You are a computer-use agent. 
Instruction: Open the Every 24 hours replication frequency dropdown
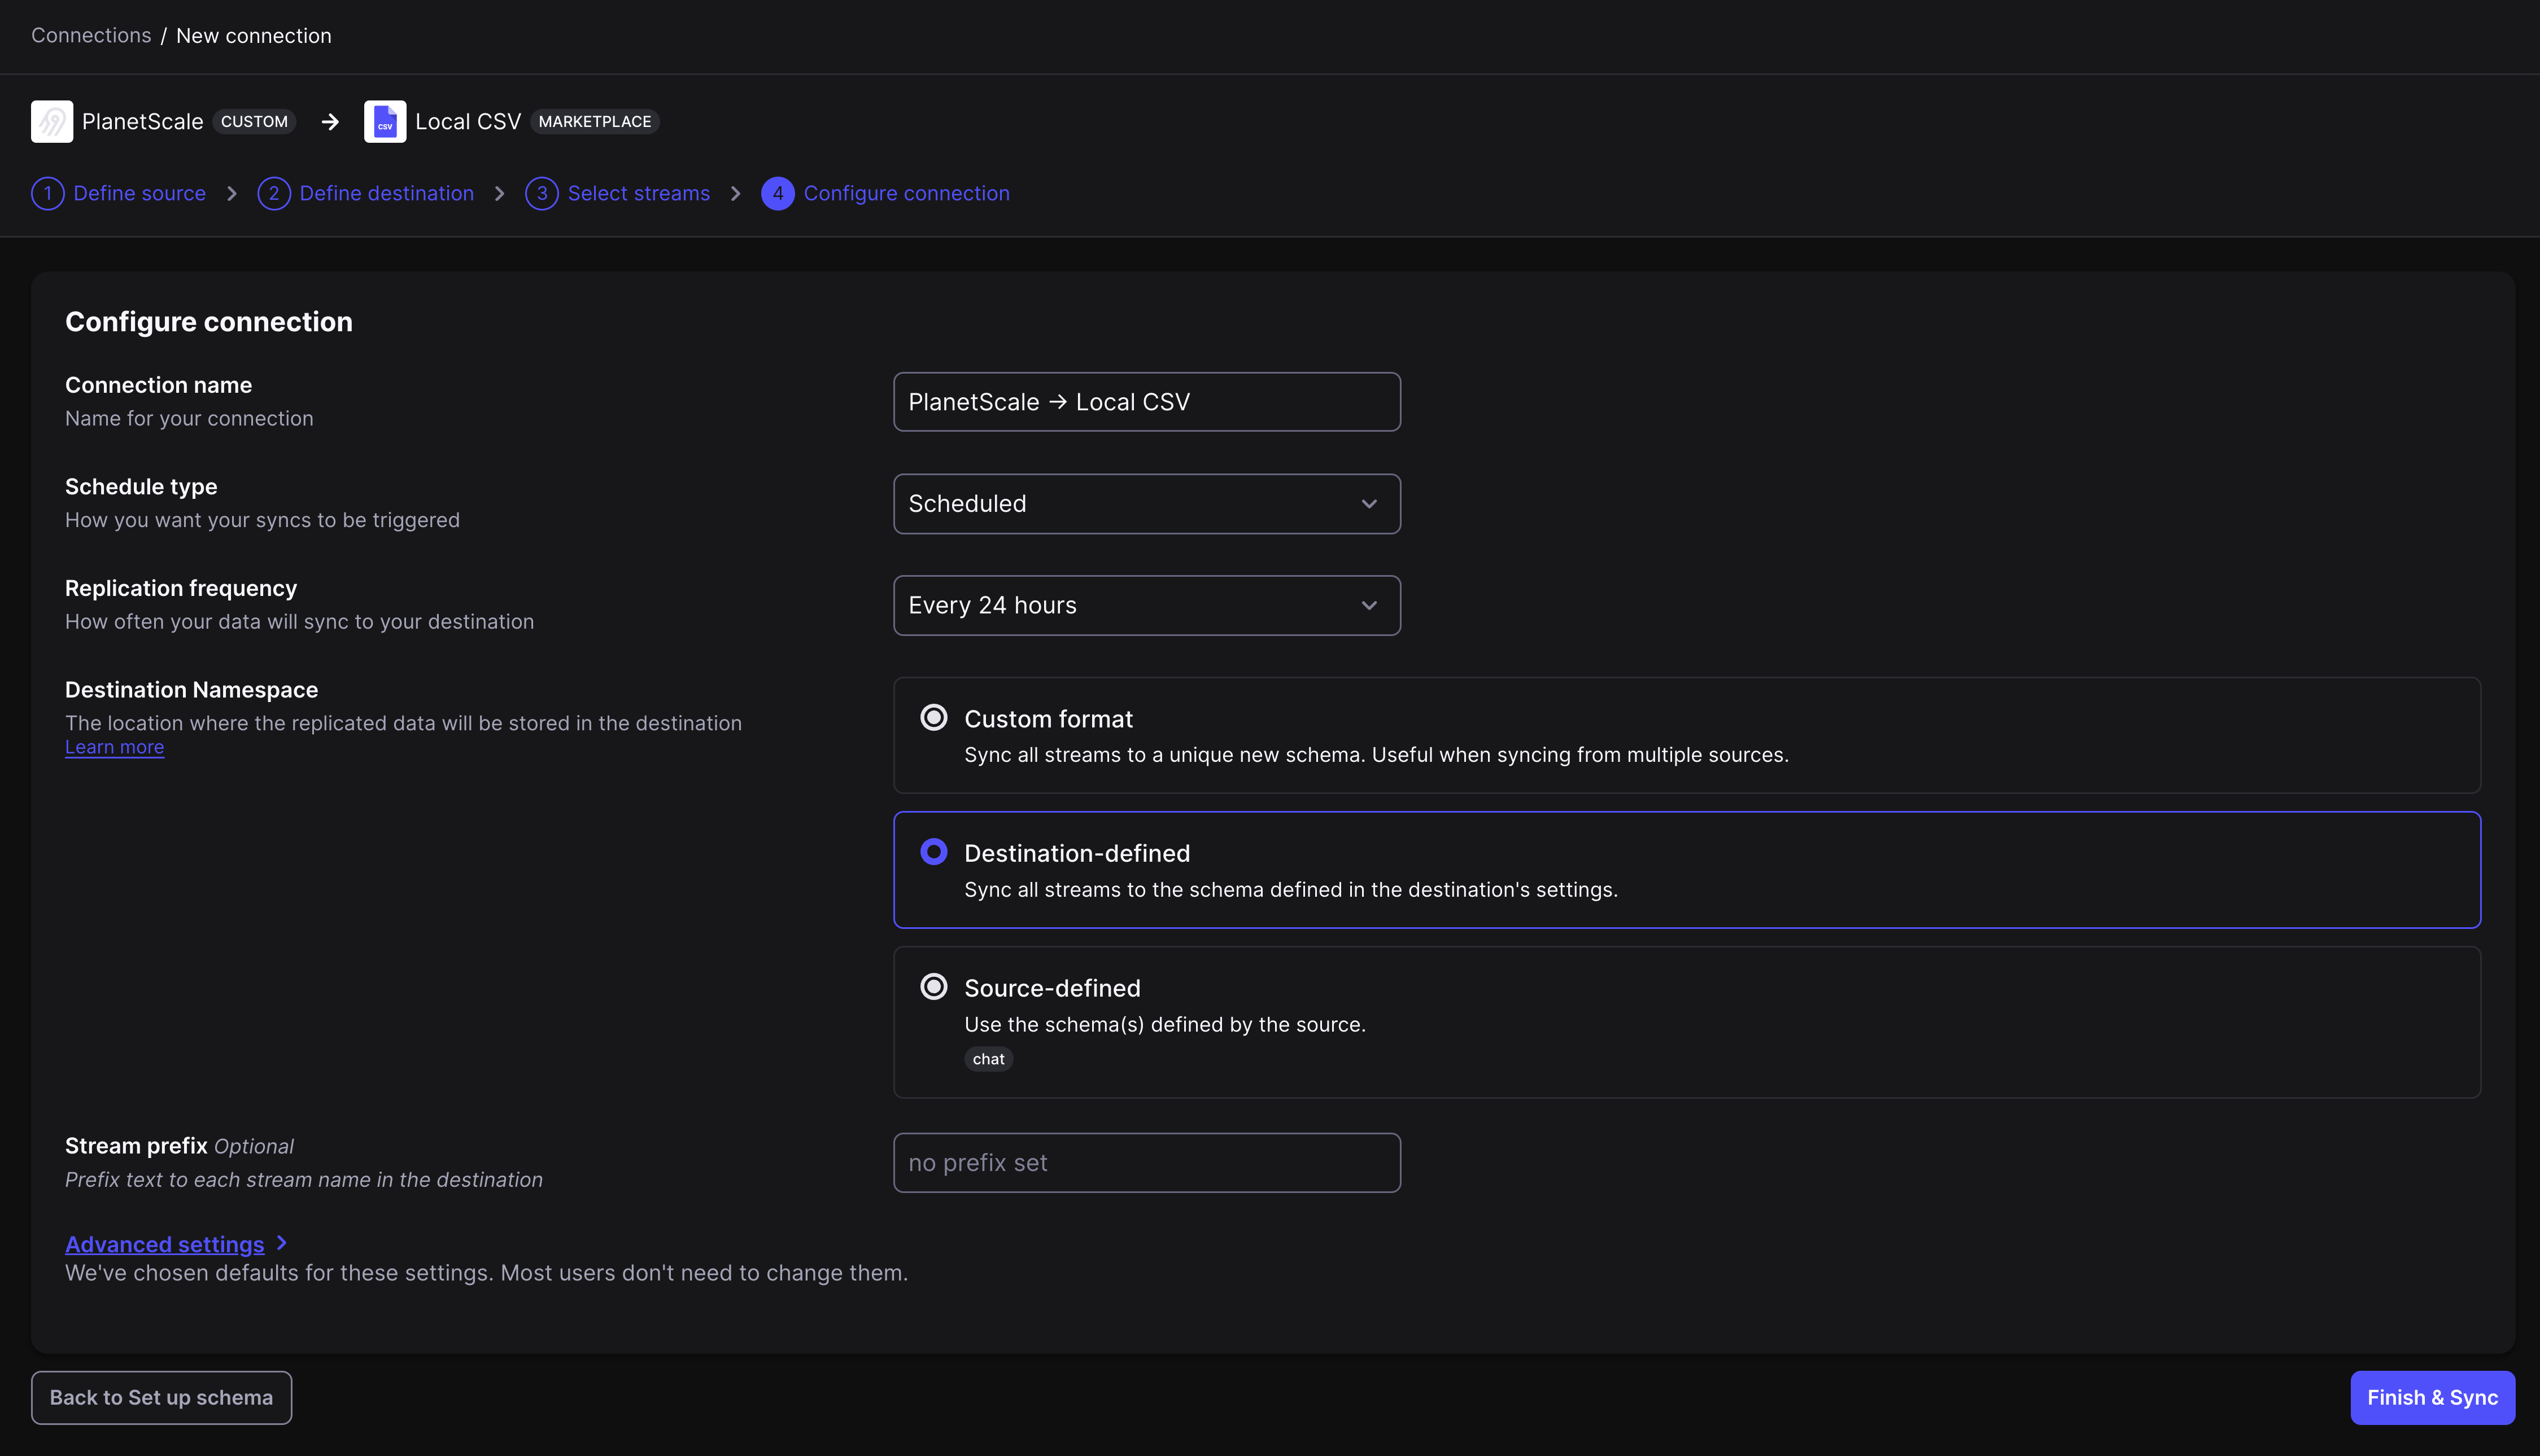[1146, 605]
